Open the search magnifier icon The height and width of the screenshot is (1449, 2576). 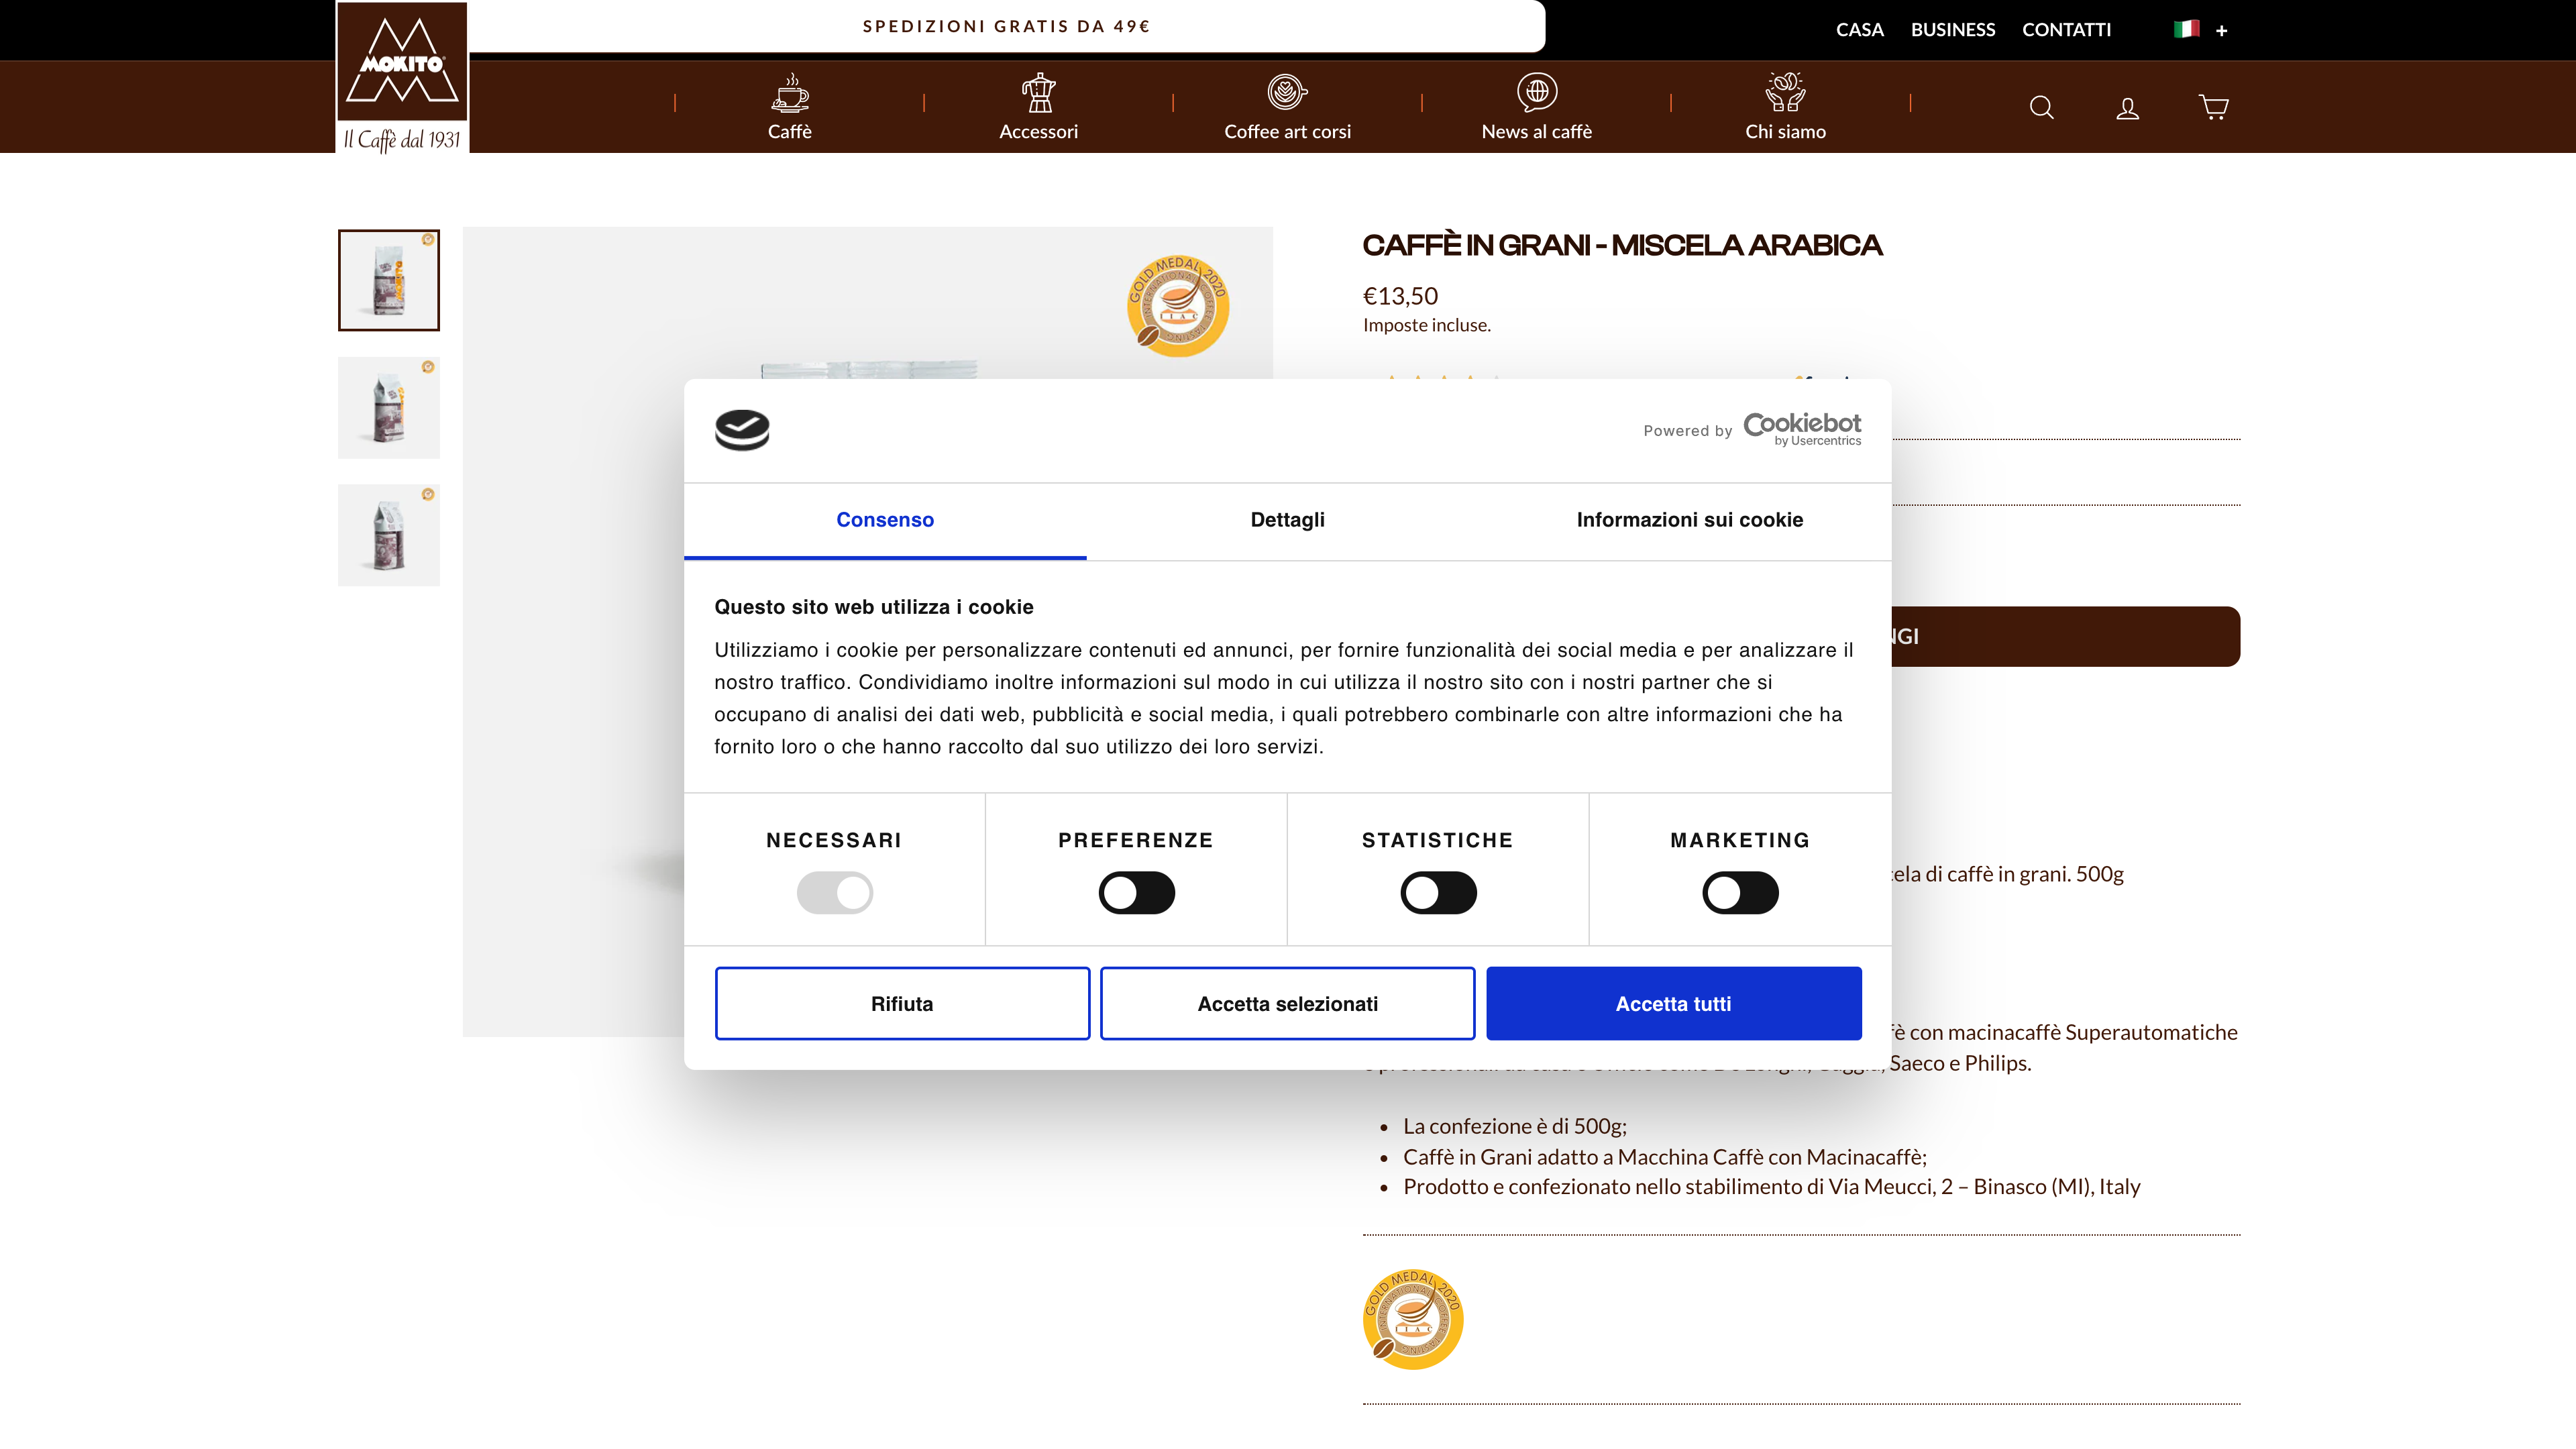[2041, 107]
